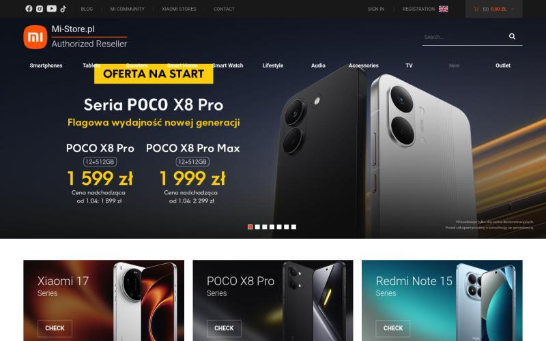Select the third carousel slide indicator
The width and height of the screenshot is (546, 341).
point(265,227)
